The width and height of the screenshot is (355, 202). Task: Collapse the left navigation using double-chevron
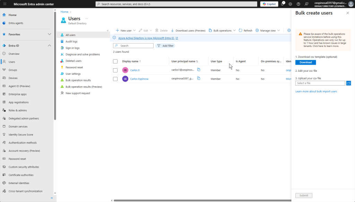pyautogui.click(x=52, y=198)
